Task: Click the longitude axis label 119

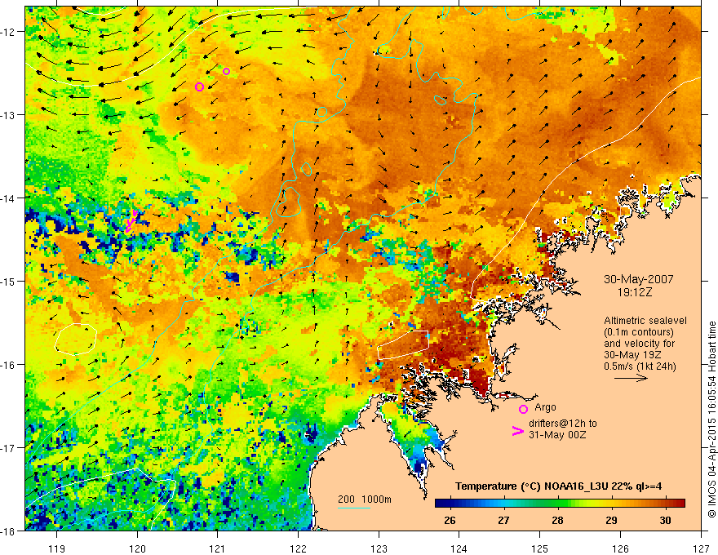Action: 57,548
